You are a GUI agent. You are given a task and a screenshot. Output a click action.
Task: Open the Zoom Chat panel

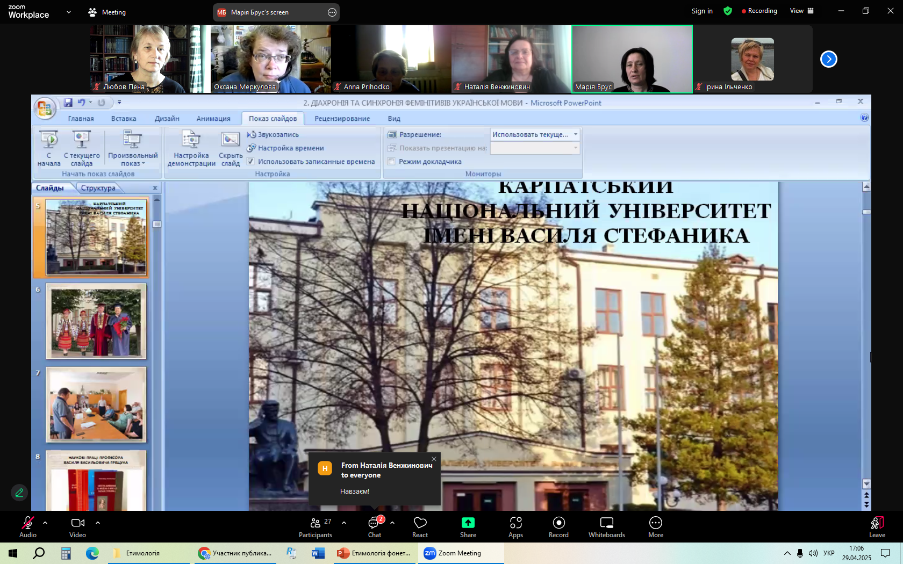tap(375, 527)
